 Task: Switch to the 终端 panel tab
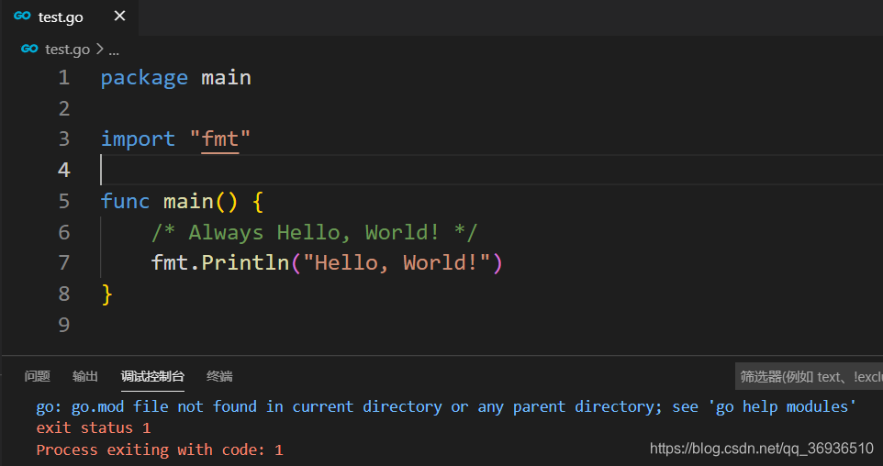point(219,376)
